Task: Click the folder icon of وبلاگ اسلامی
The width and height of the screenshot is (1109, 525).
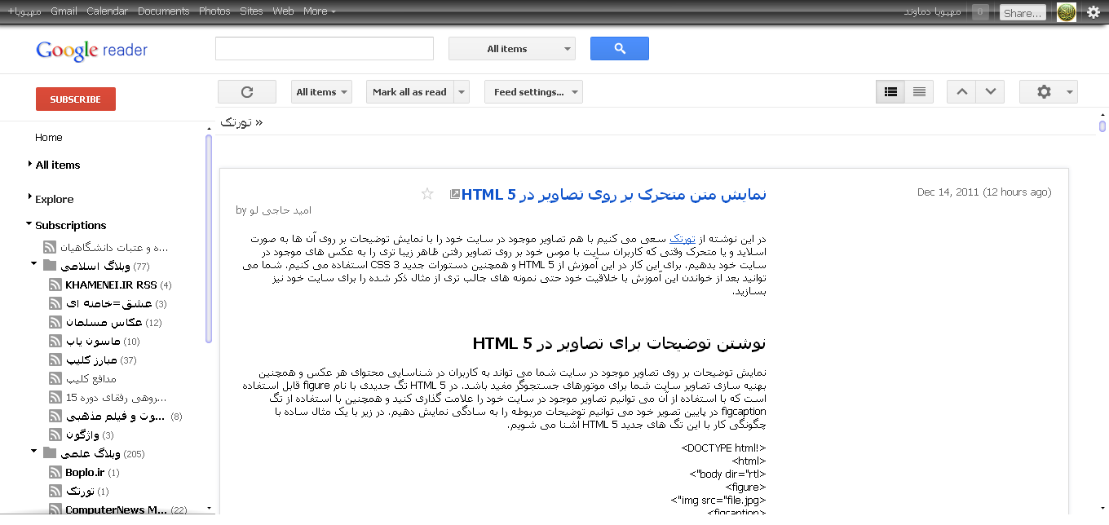Action: [x=50, y=267]
